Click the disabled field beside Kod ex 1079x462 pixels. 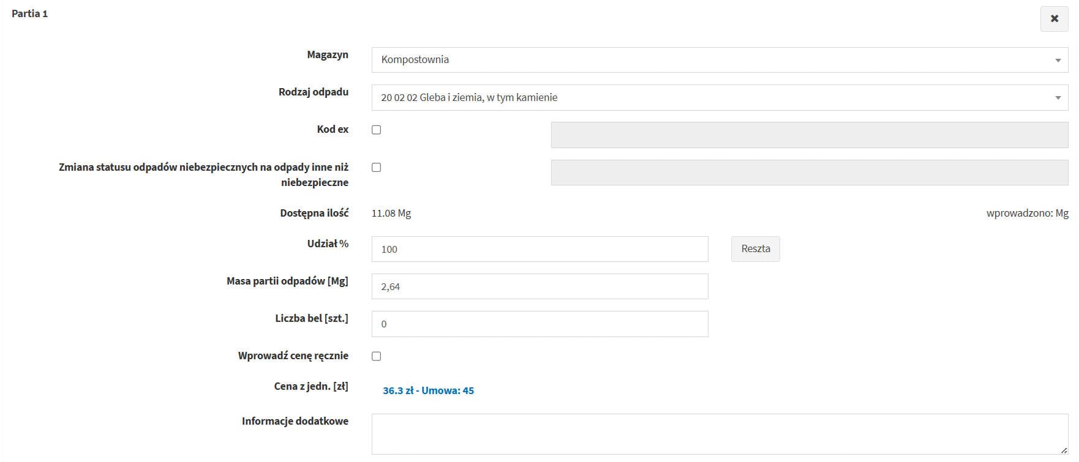(x=809, y=135)
